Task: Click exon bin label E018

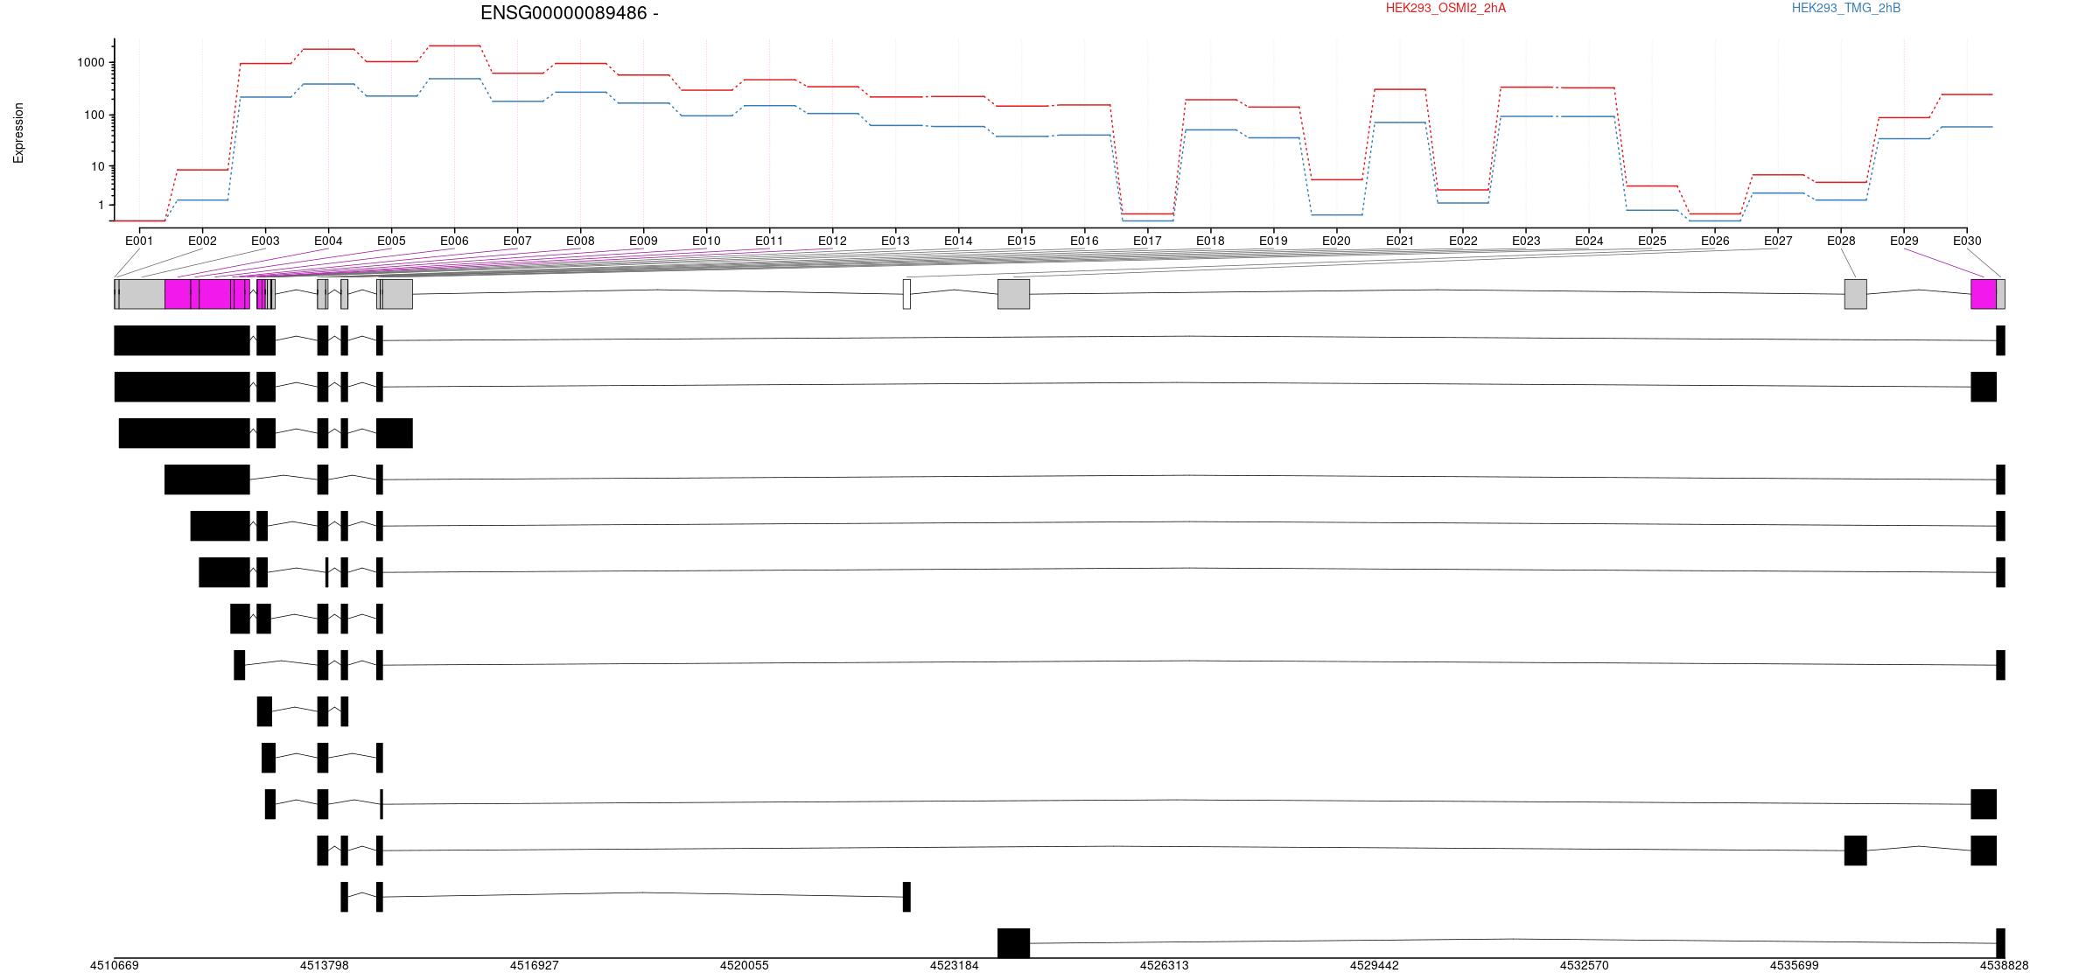Action: click(1210, 241)
